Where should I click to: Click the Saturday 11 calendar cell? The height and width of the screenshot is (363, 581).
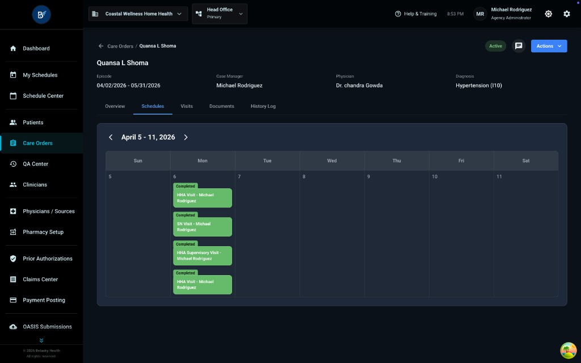[x=526, y=234]
